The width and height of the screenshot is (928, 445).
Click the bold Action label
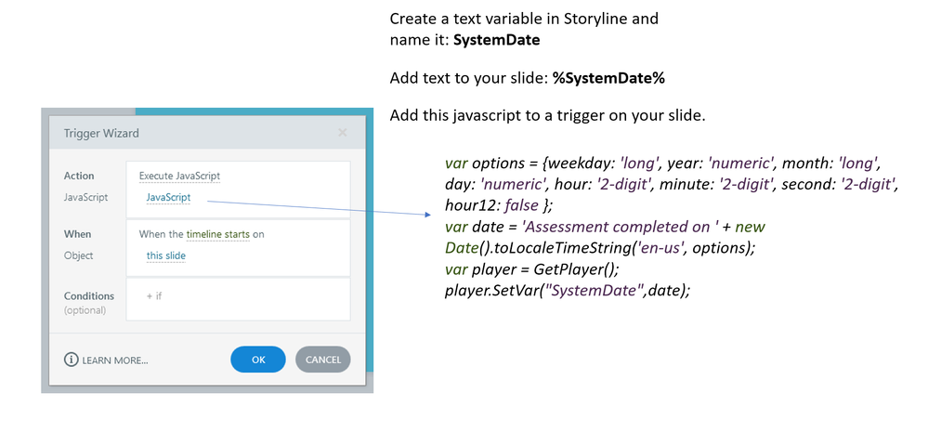point(79,176)
